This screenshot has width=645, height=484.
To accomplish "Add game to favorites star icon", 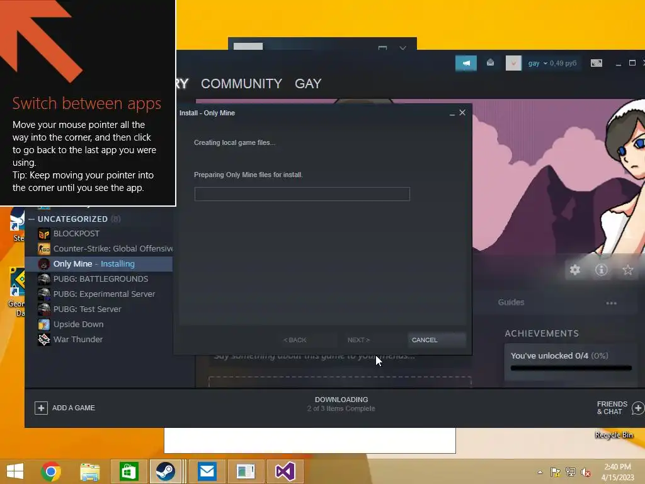I will [x=628, y=270].
